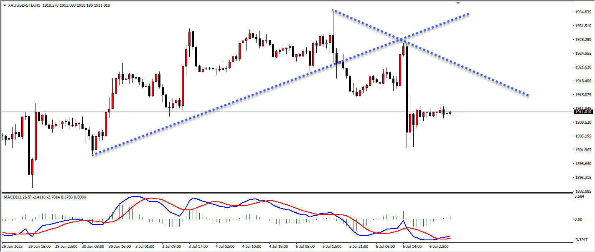The width and height of the screenshot is (595, 252).
Task: Click the 1895.315 price scale label
Action: coord(583,178)
